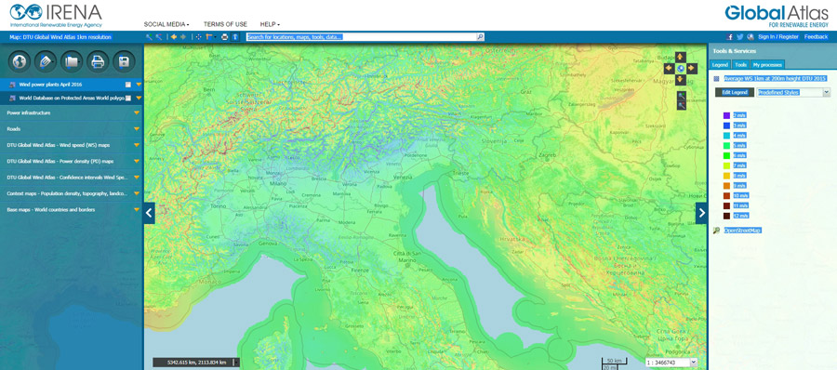Open the SOCIAL MEDIA menu
The width and height of the screenshot is (837, 370).
click(x=166, y=24)
